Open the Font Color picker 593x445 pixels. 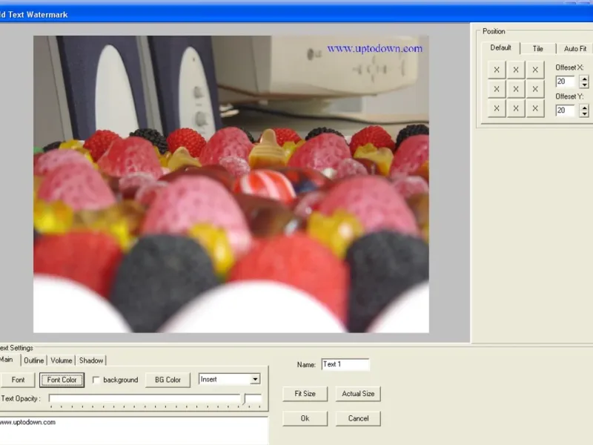(62, 380)
